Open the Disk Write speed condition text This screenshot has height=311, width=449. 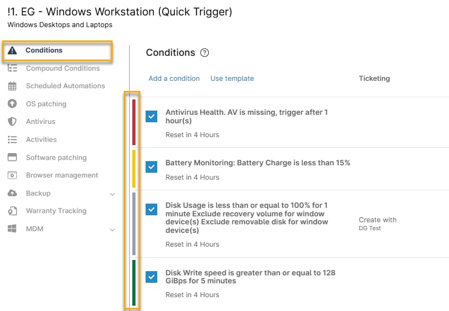250,276
